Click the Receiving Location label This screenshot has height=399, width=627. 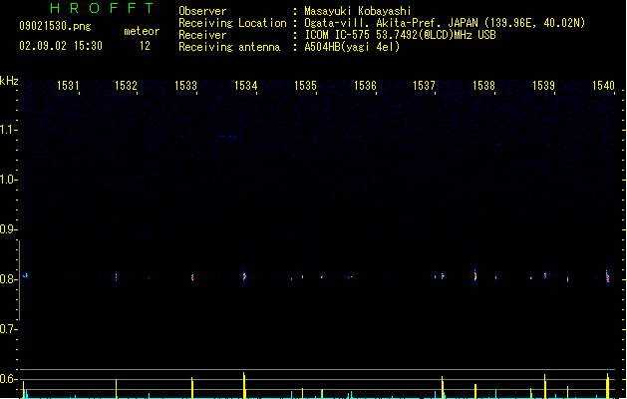tap(232, 23)
